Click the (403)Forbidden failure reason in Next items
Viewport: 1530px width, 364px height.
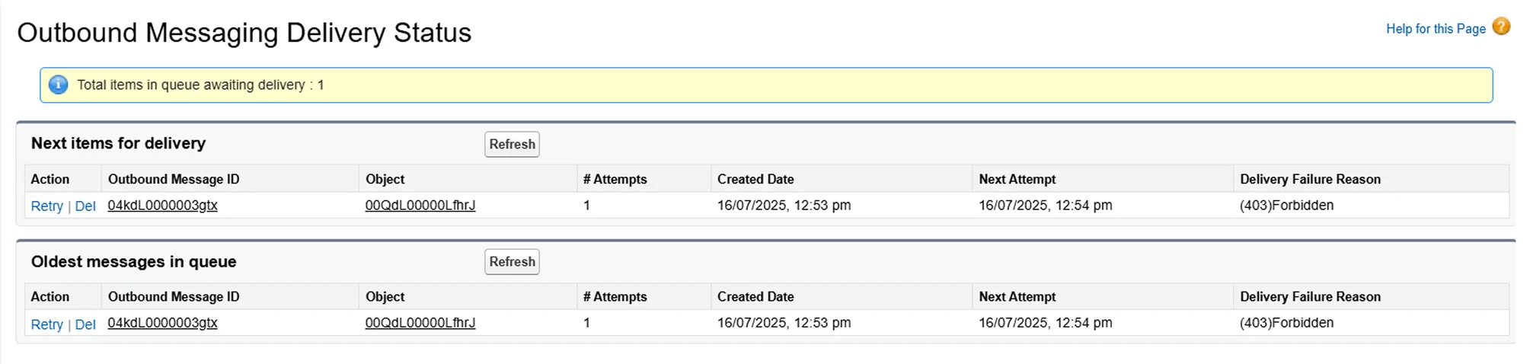1286,205
